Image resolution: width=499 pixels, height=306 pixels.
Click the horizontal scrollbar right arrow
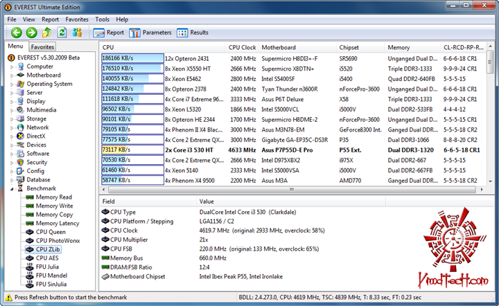(x=482, y=190)
